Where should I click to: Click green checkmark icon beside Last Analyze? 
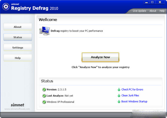[x=44, y=96]
